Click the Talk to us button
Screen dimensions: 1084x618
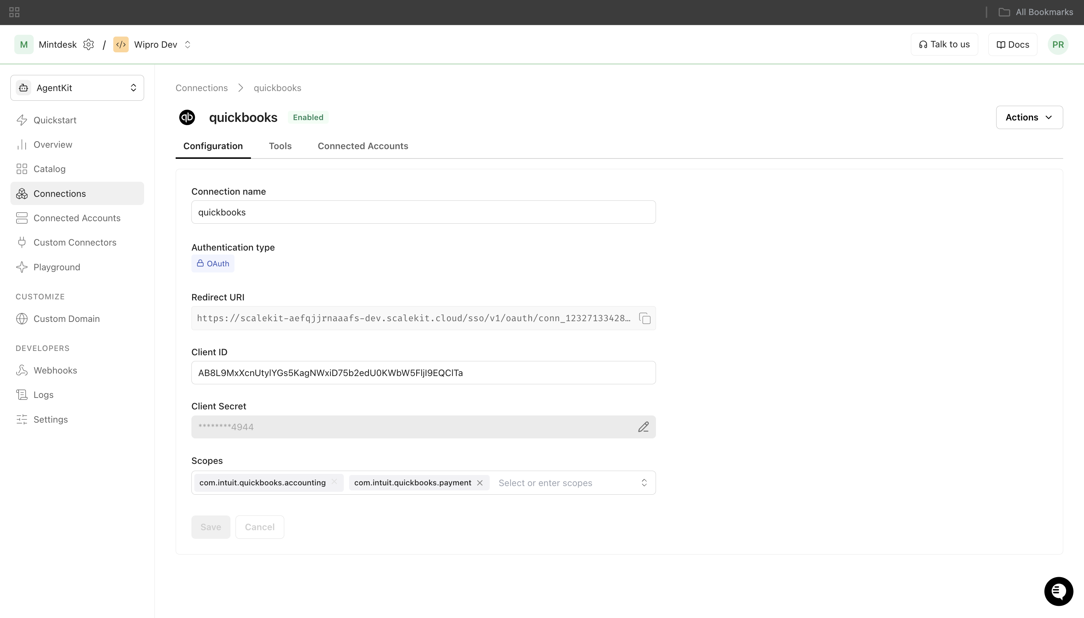[944, 44]
